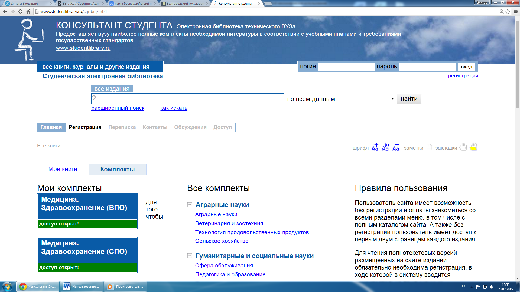Click the zoom magnifier icon in address bar
The width and height of the screenshot is (520, 292).
502,11
